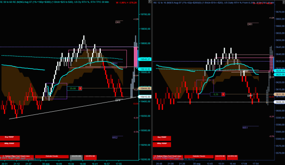Toggle Outside Clouds on the left chart

click(x=52, y=156)
